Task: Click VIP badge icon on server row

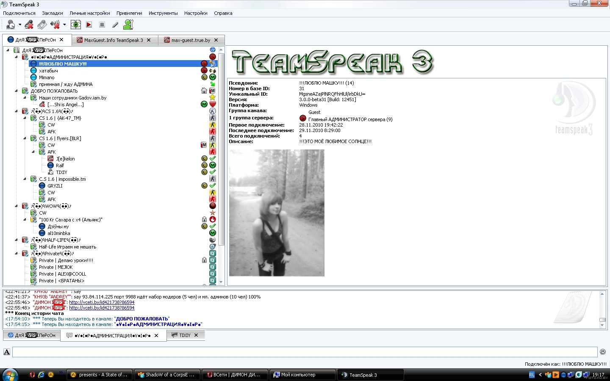Action: click(213, 50)
